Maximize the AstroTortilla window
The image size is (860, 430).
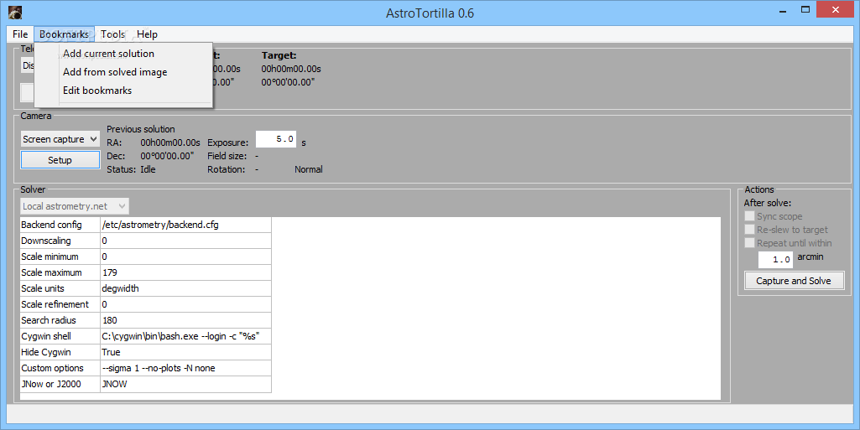click(x=805, y=10)
